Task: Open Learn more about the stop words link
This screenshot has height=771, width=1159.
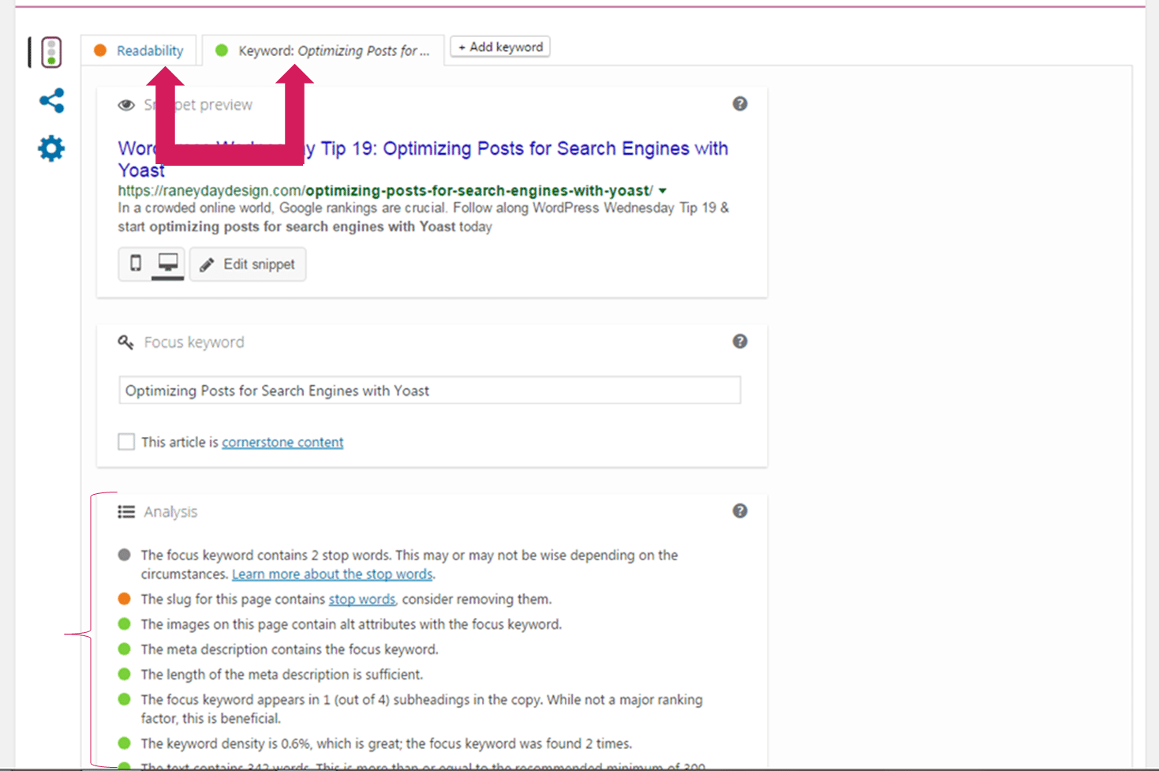Action: tap(332, 574)
